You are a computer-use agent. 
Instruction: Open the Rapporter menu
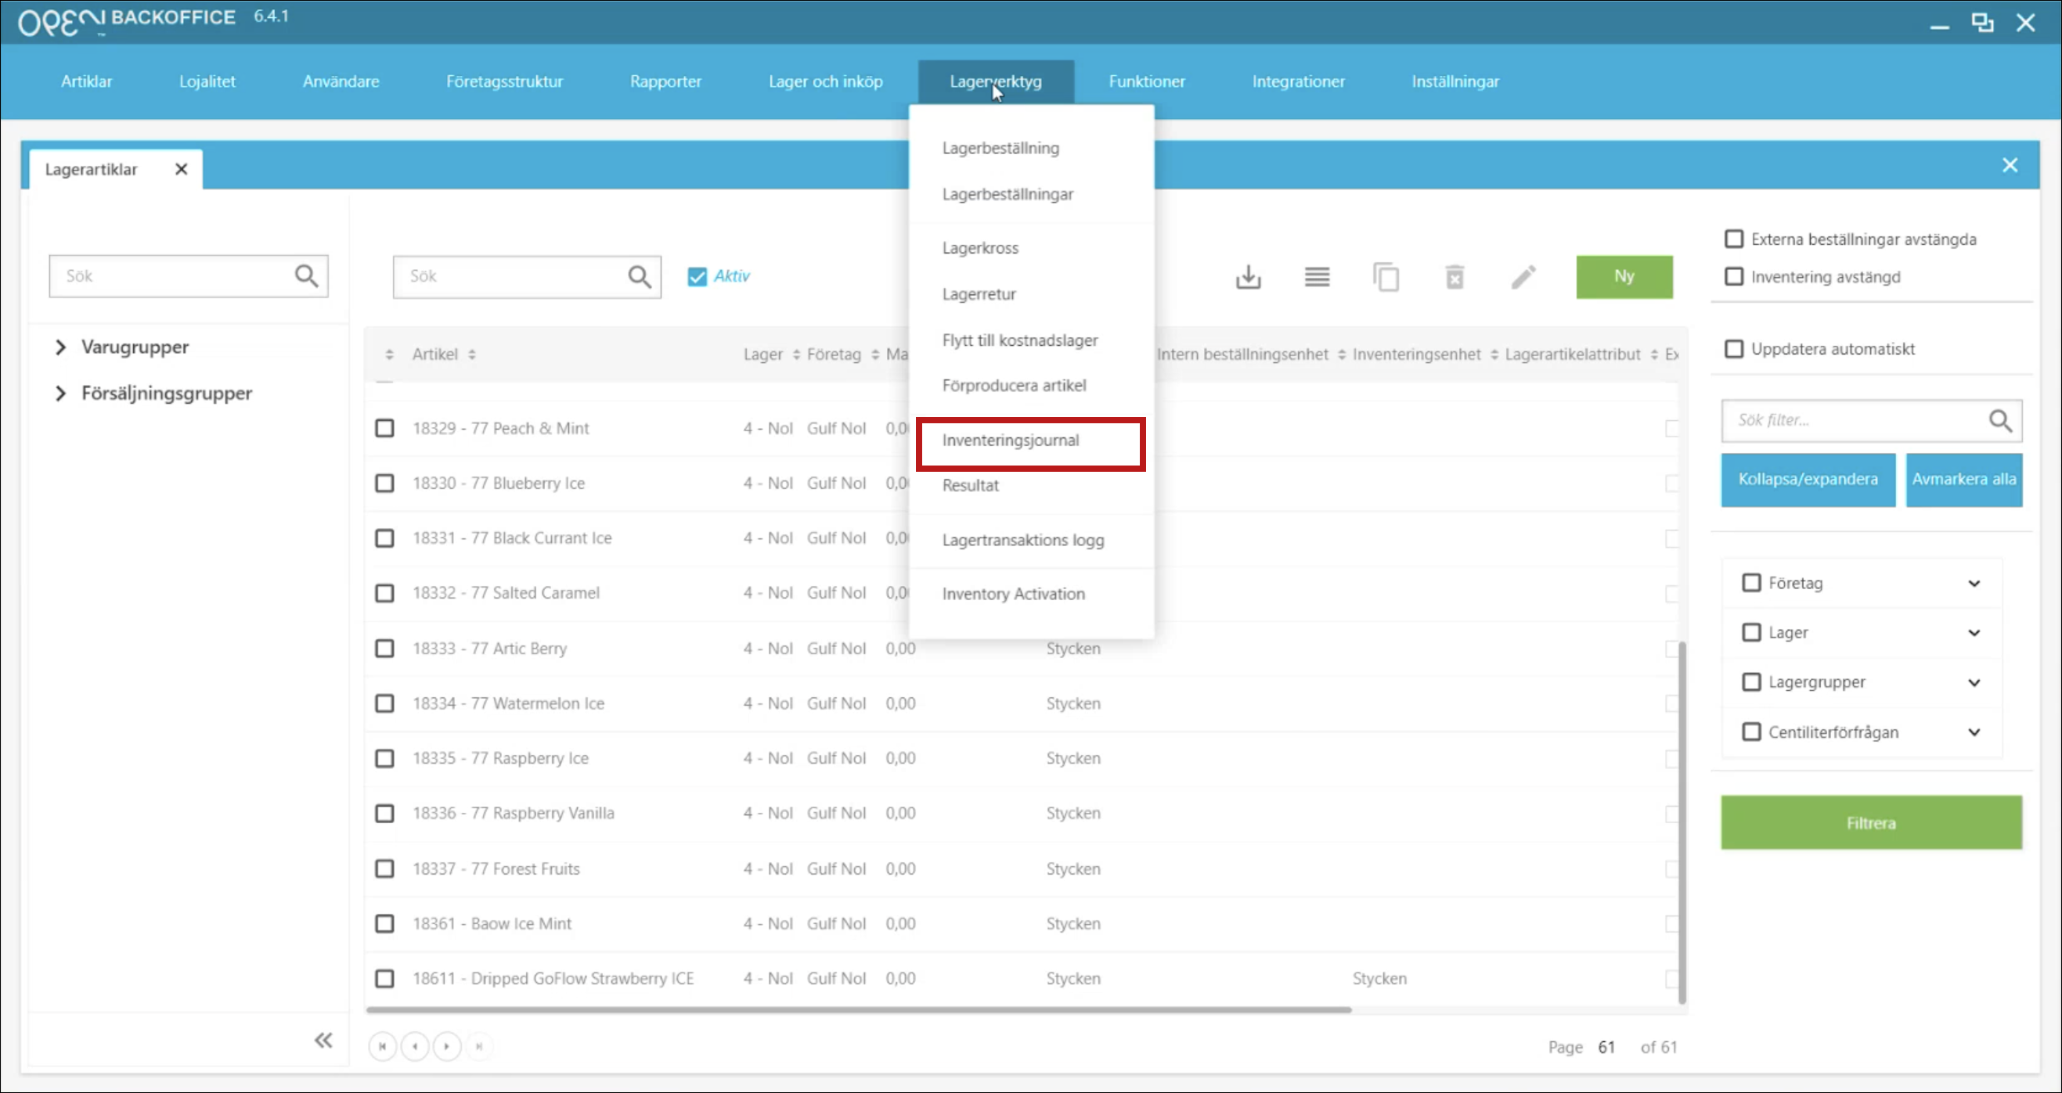coord(665,81)
